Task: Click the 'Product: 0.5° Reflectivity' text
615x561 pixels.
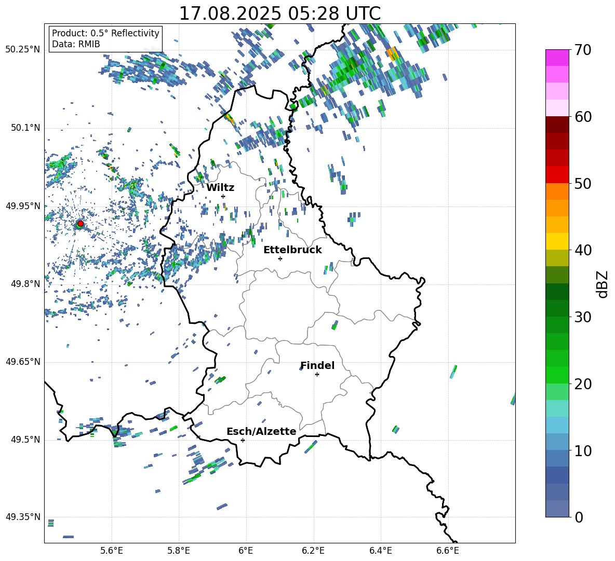Action: point(105,33)
